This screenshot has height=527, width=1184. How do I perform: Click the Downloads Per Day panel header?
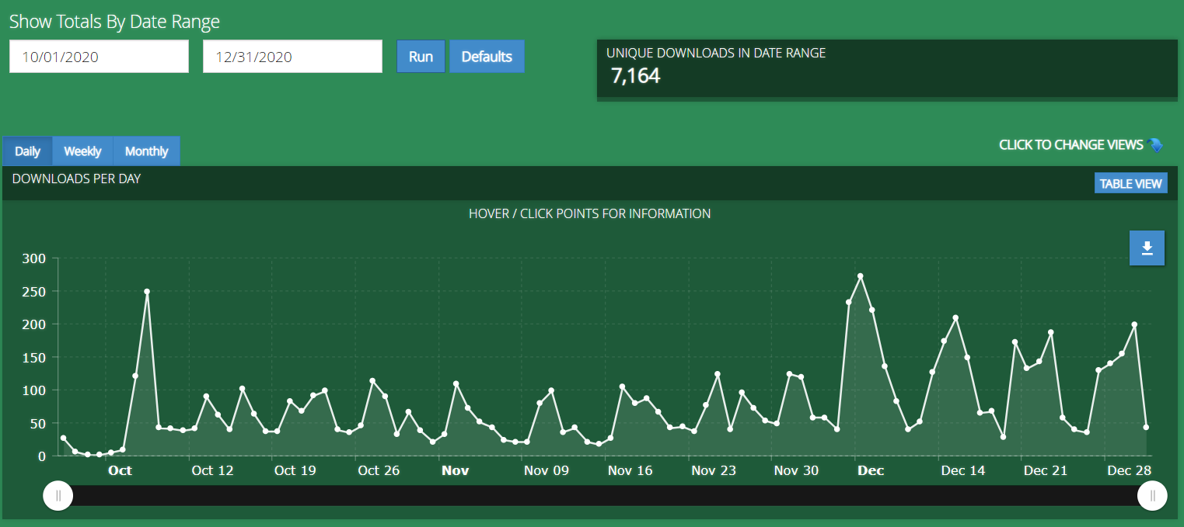[x=76, y=179]
